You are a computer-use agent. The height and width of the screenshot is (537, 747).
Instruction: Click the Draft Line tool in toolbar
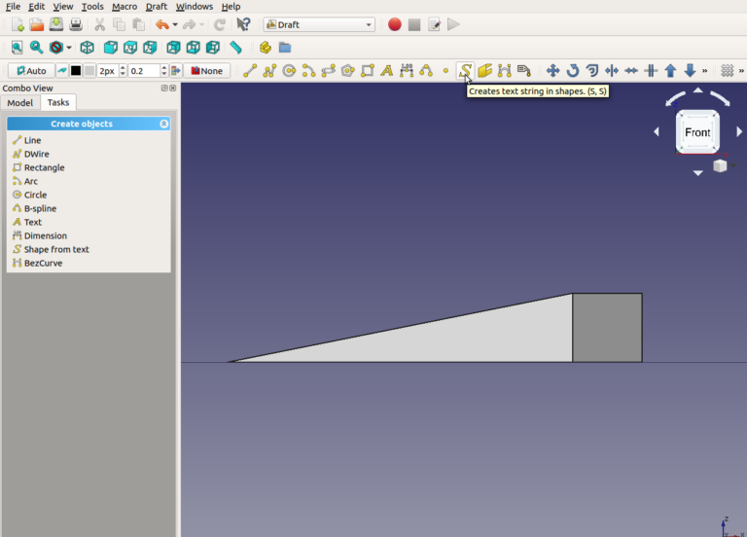click(x=250, y=71)
